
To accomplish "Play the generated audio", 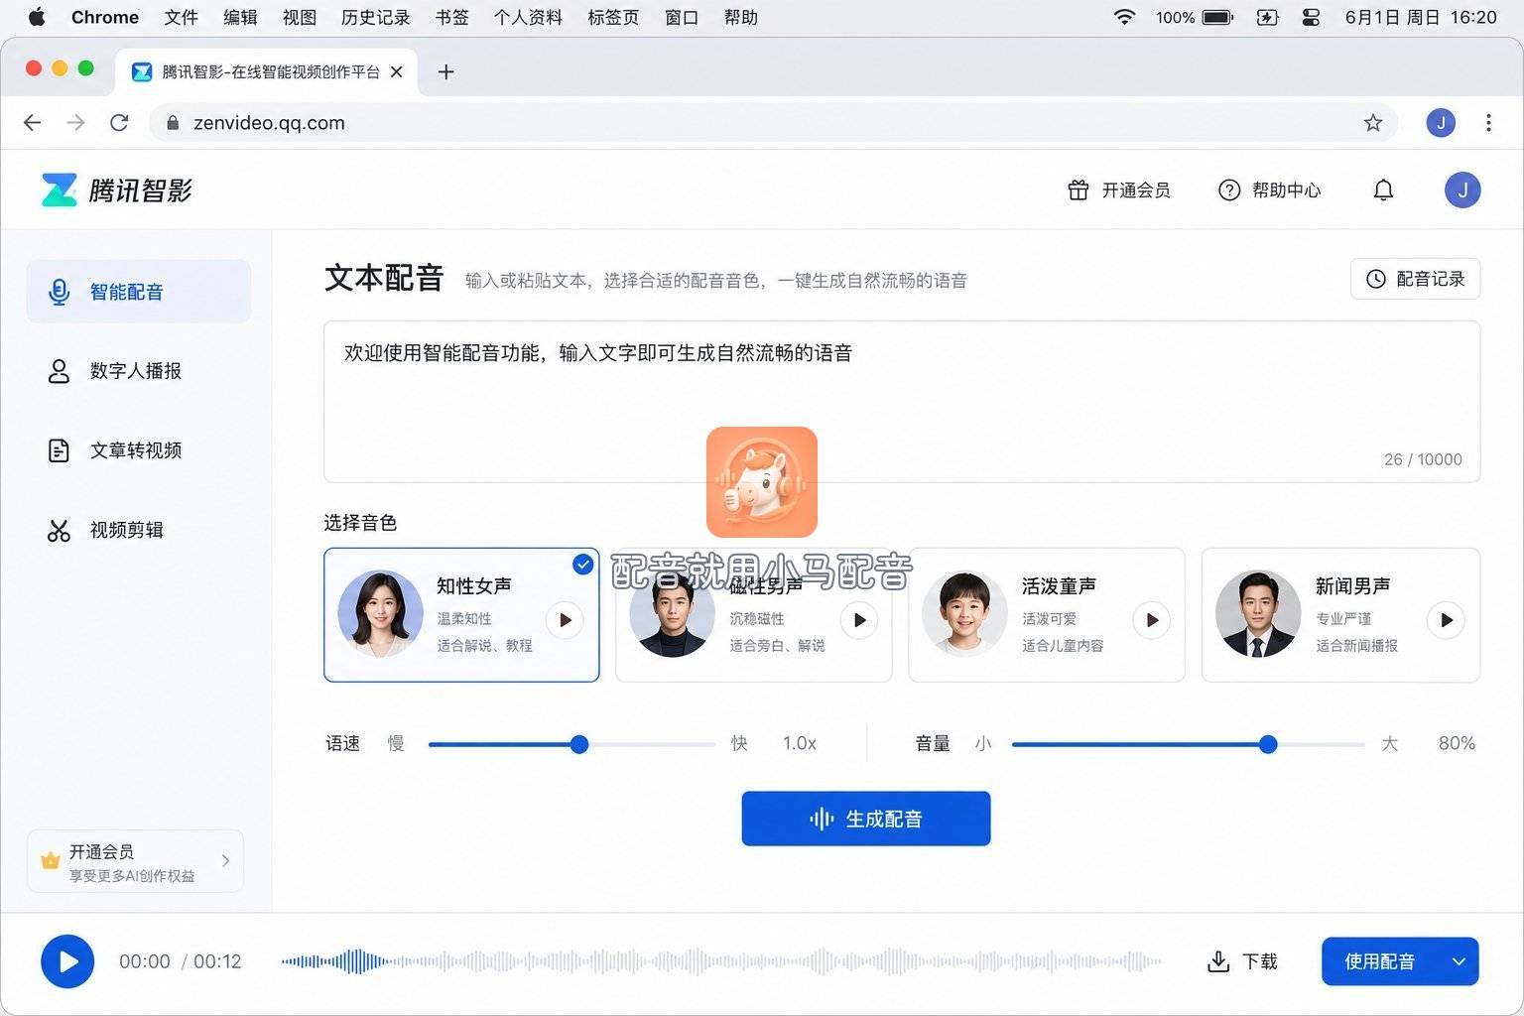I will [x=67, y=961].
